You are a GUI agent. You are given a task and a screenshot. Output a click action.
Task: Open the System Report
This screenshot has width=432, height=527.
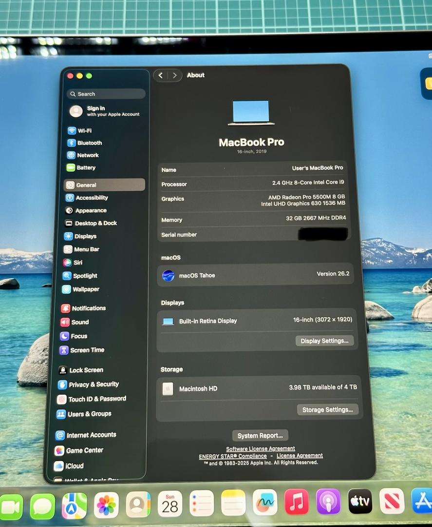[260, 436]
